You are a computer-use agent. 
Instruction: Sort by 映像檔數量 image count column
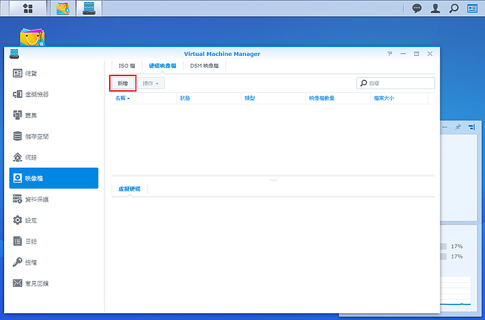(338, 98)
